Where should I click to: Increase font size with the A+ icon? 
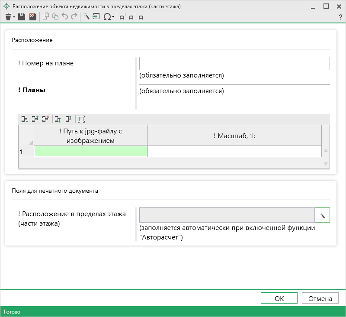pos(123,17)
